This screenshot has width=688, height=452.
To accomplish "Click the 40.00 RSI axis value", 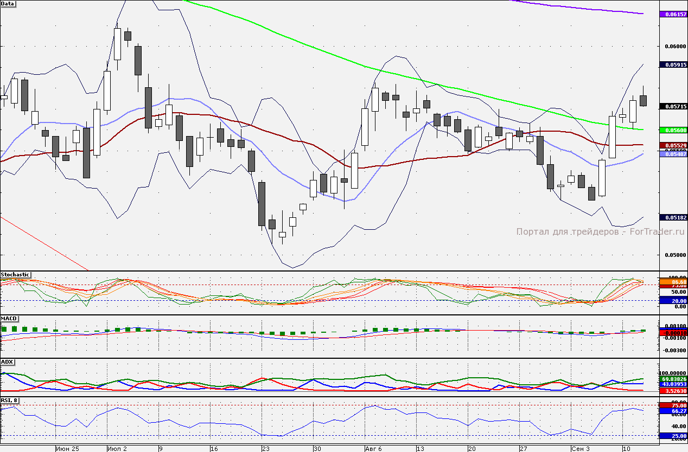I will coord(678,426).
